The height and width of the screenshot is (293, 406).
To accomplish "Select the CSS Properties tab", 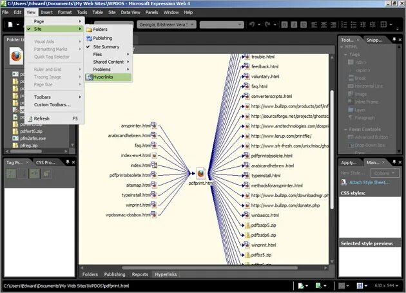I will coord(46,162).
